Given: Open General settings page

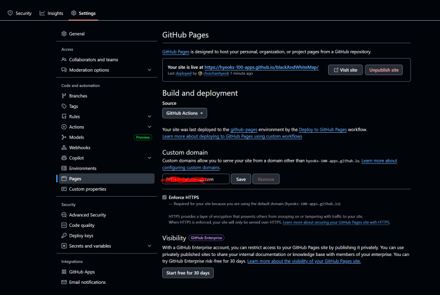Looking at the screenshot, I should pyautogui.click(x=107, y=34).
